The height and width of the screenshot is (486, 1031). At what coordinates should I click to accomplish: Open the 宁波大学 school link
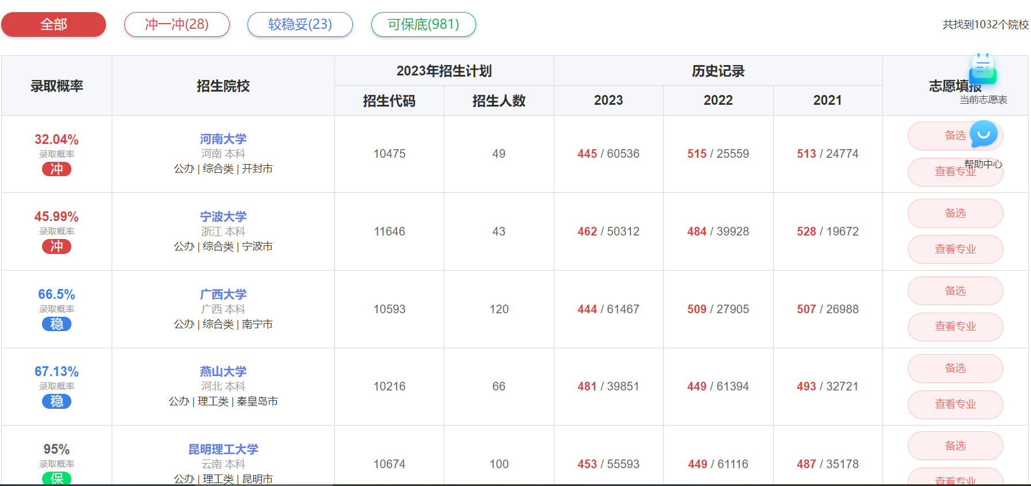click(x=223, y=217)
